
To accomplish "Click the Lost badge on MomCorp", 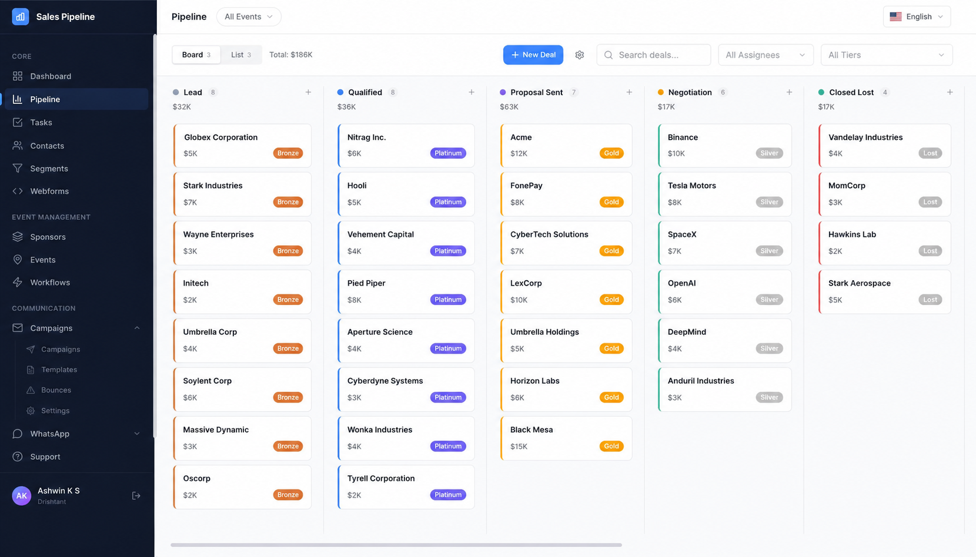I will tap(930, 202).
